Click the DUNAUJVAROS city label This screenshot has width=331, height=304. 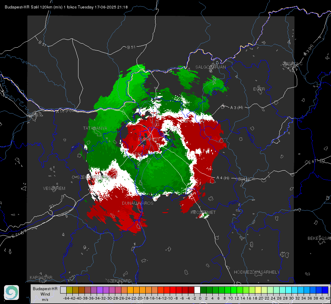point(138,203)
